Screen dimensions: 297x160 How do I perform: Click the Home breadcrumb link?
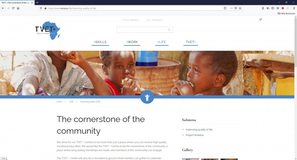click(x=59, y=102)
